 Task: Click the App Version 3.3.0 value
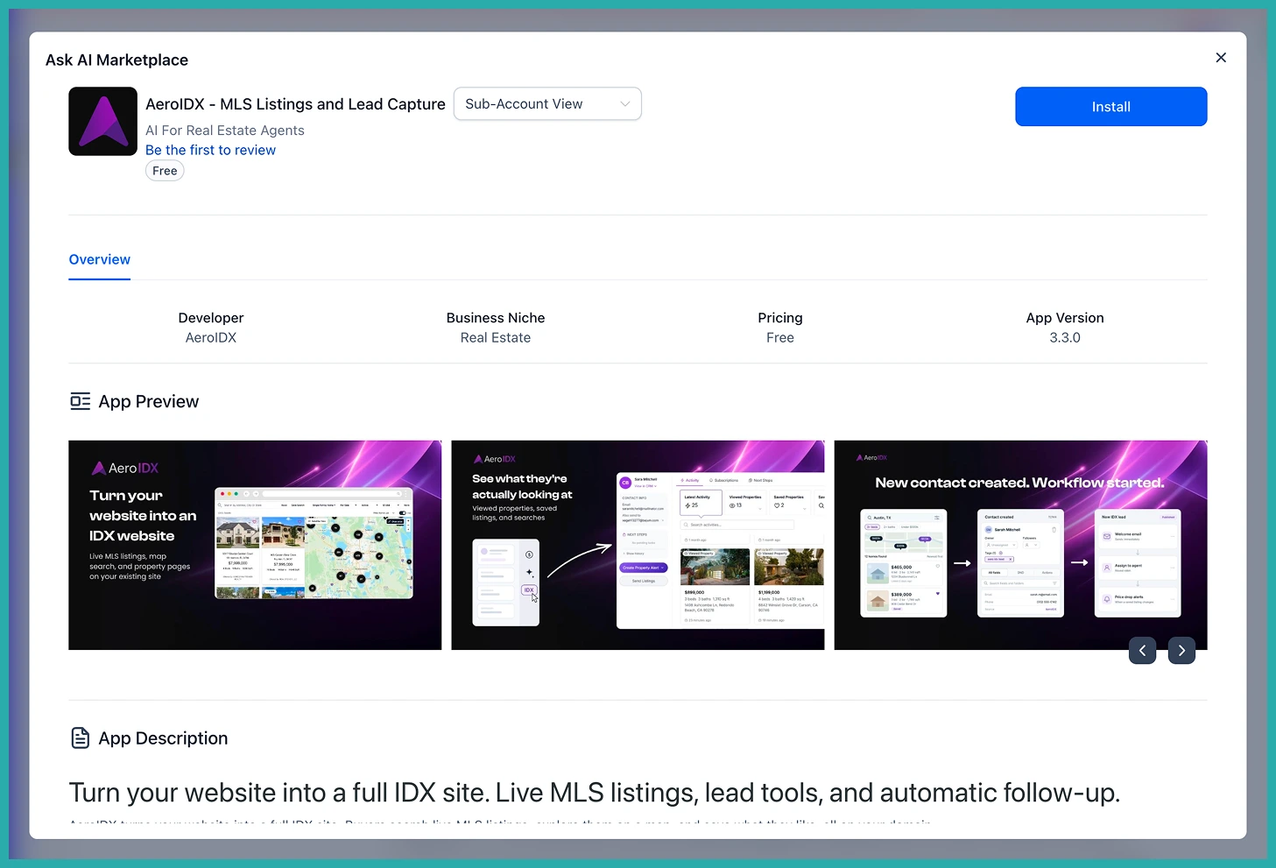tap(1065, 337)
